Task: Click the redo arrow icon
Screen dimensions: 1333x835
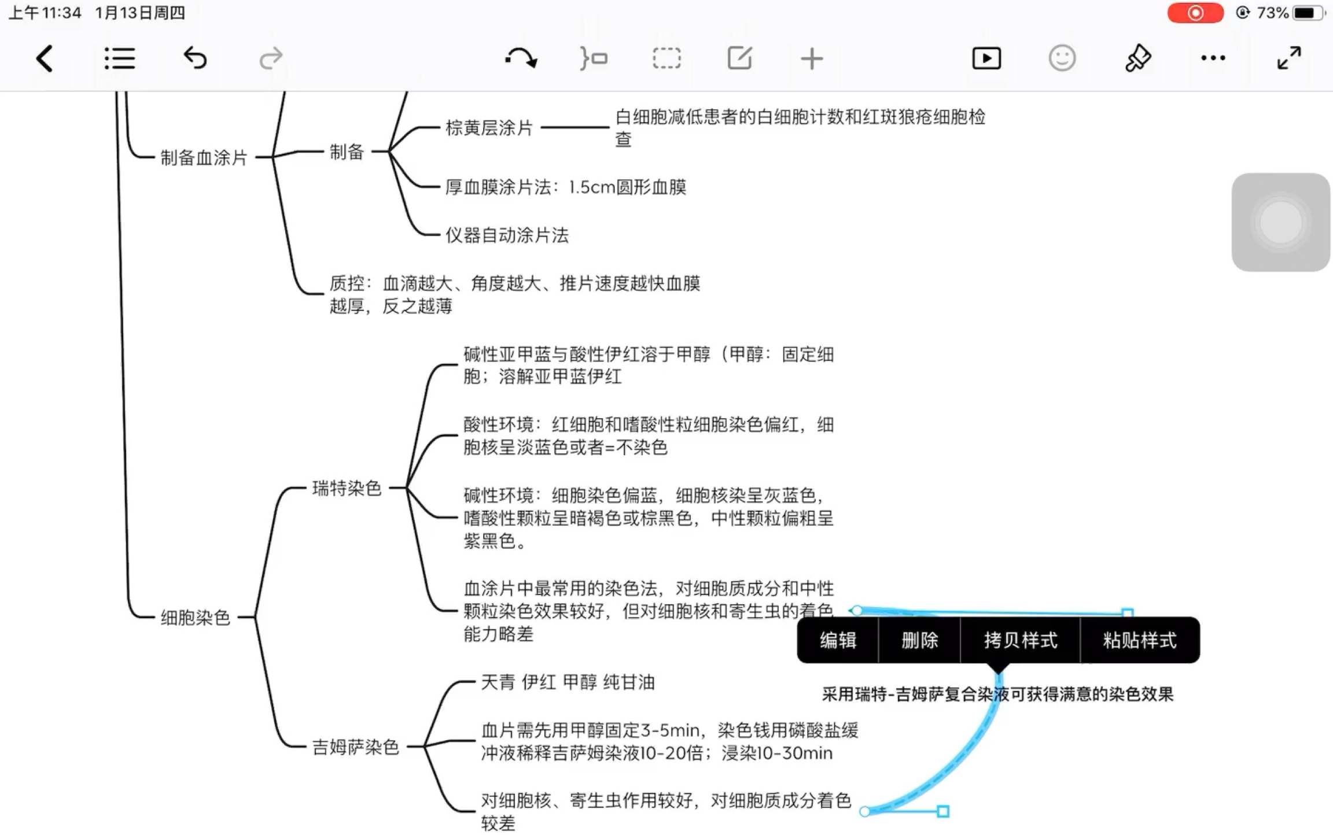Action: tap(270, 58)
